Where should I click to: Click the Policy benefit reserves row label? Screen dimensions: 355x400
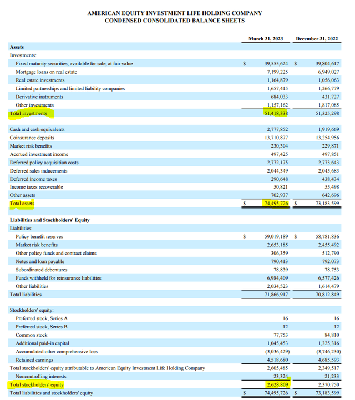point(39,236)
